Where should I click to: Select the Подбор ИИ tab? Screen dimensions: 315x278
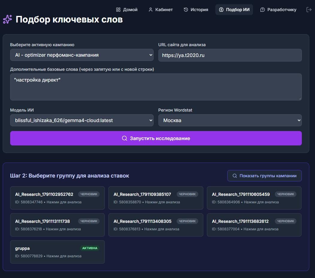(234, 10)
